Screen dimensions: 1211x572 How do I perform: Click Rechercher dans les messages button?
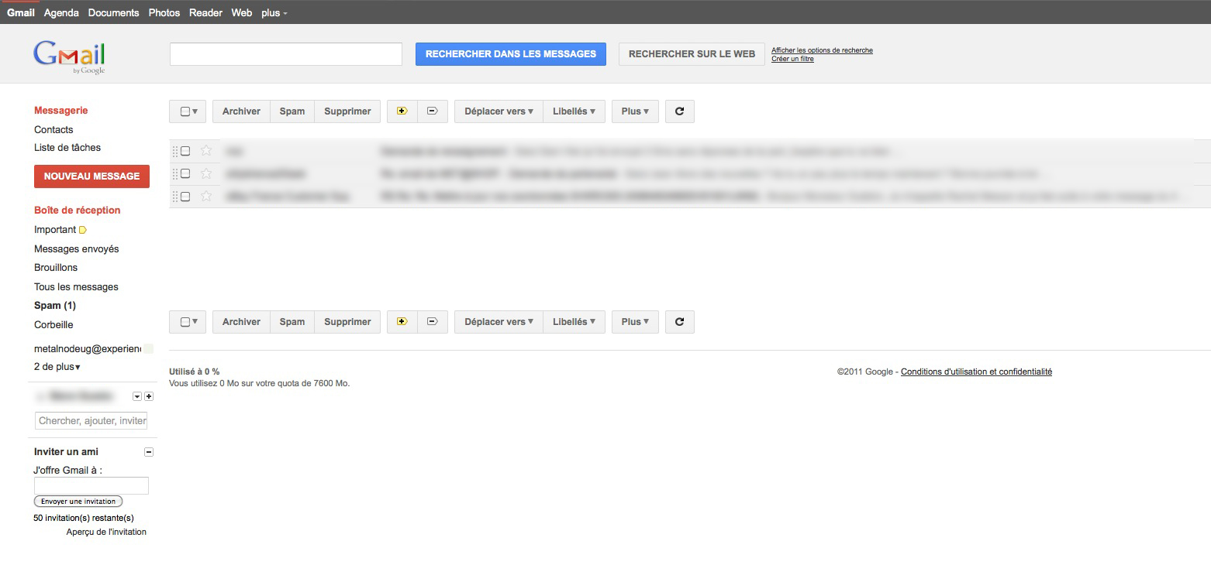click(511, 54)
